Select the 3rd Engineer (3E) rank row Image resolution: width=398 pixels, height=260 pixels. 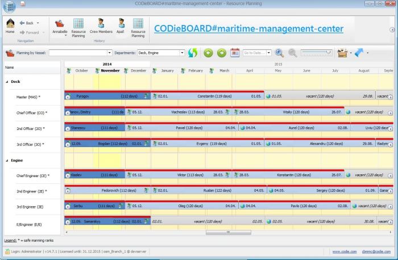pos(30,207)
